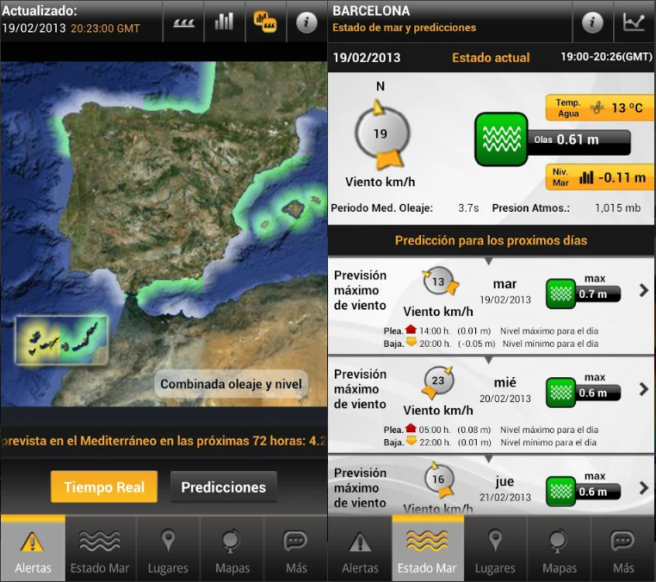Open info icon on alerts map screen
Image resolution: width=656 pixels, height=582 pixels.
click(x=306, y=22)
